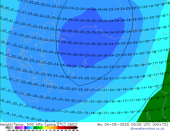
Task: Click the Height/Temp. 500 hPa title text
Action: point(22,125)
